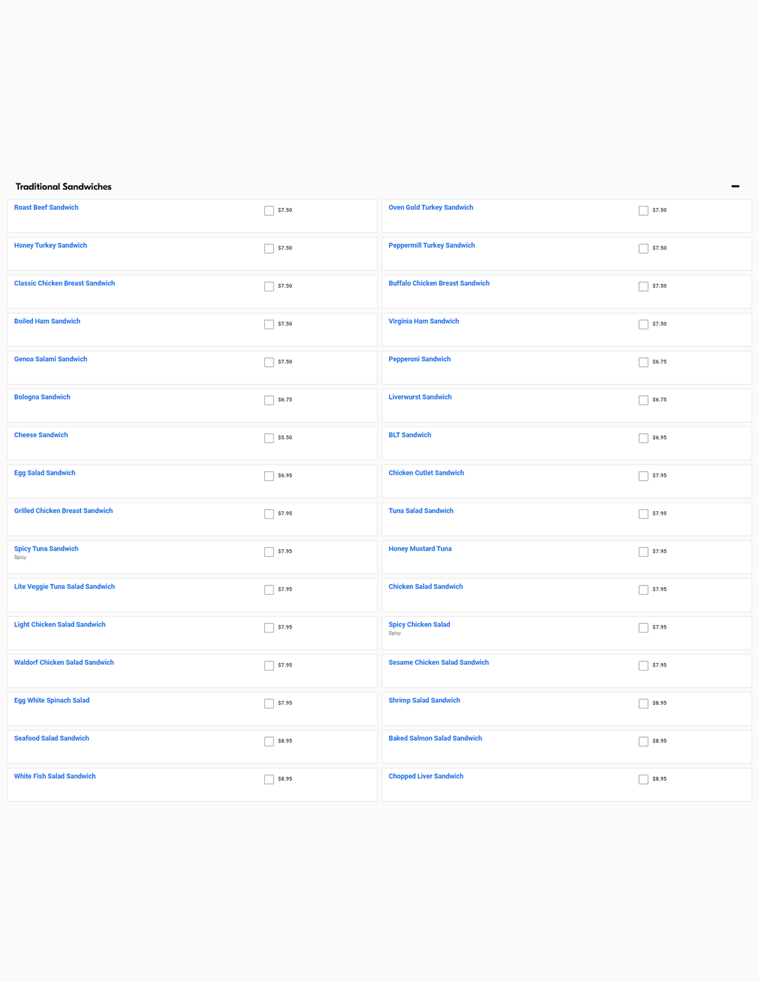Viewport: 759px width, 982px height.
Task: Collapse the Traditional Sandwiches section
Action: tap(735, 186)
